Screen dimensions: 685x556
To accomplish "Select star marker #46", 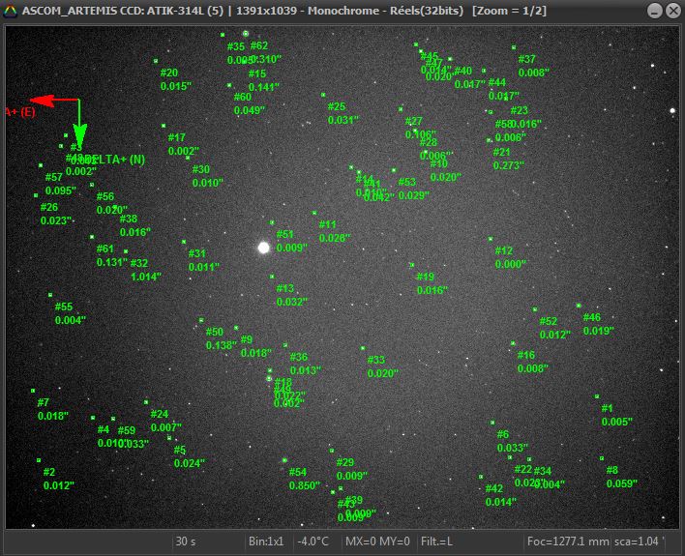I will [579, 306].
